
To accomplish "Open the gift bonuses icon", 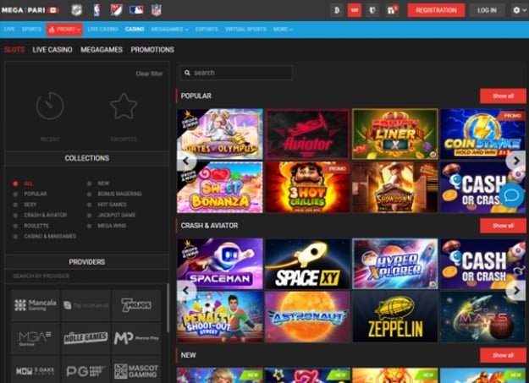I will pyautogui.click(x=391, y=10).
